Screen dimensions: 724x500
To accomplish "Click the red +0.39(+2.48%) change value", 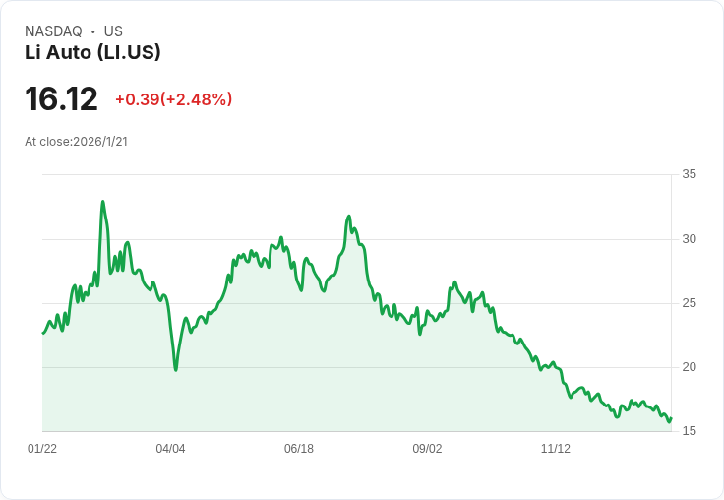I will tap(173, 99).
